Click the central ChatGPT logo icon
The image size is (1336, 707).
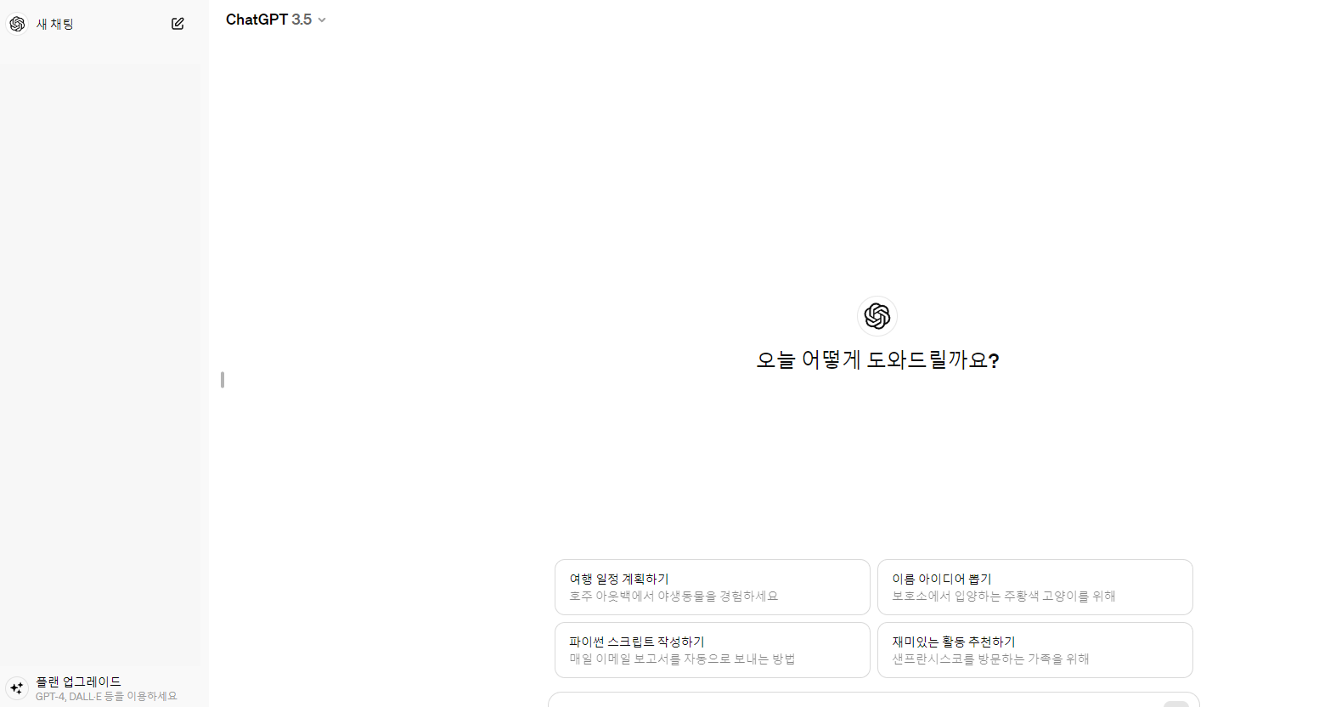(x=877, y=316)
